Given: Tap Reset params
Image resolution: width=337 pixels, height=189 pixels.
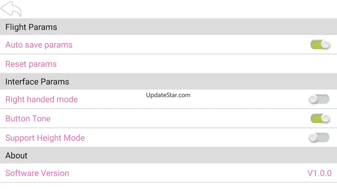Looking at the screenshot, I should (31, 64).
